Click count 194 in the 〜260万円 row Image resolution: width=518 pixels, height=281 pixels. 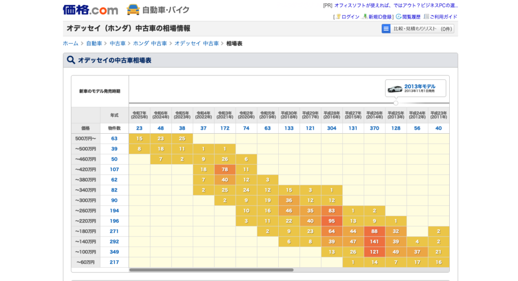pyautogui.click(x=114, y=211)
